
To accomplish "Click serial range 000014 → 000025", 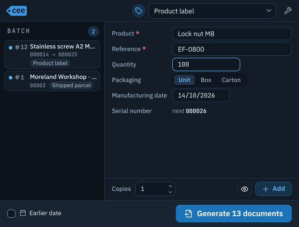I will click(54, 54).
